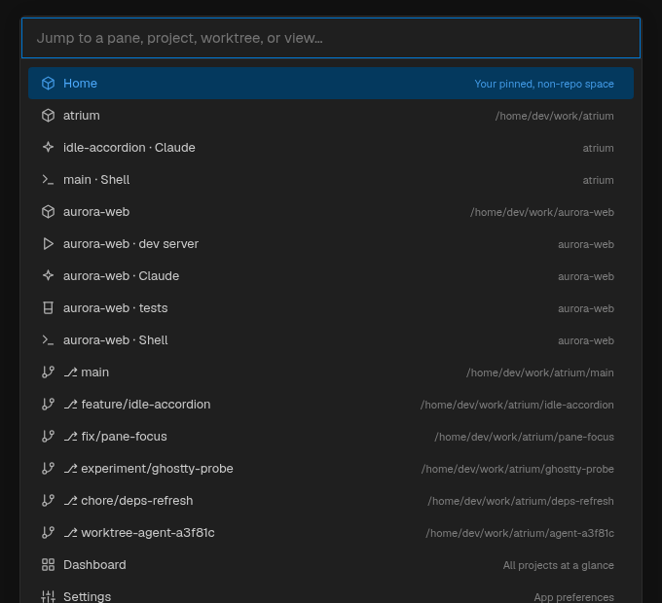The width and height of the screenshot is (662, 603).
Task: Click the Home cube icon
Action: click(48, 83)
